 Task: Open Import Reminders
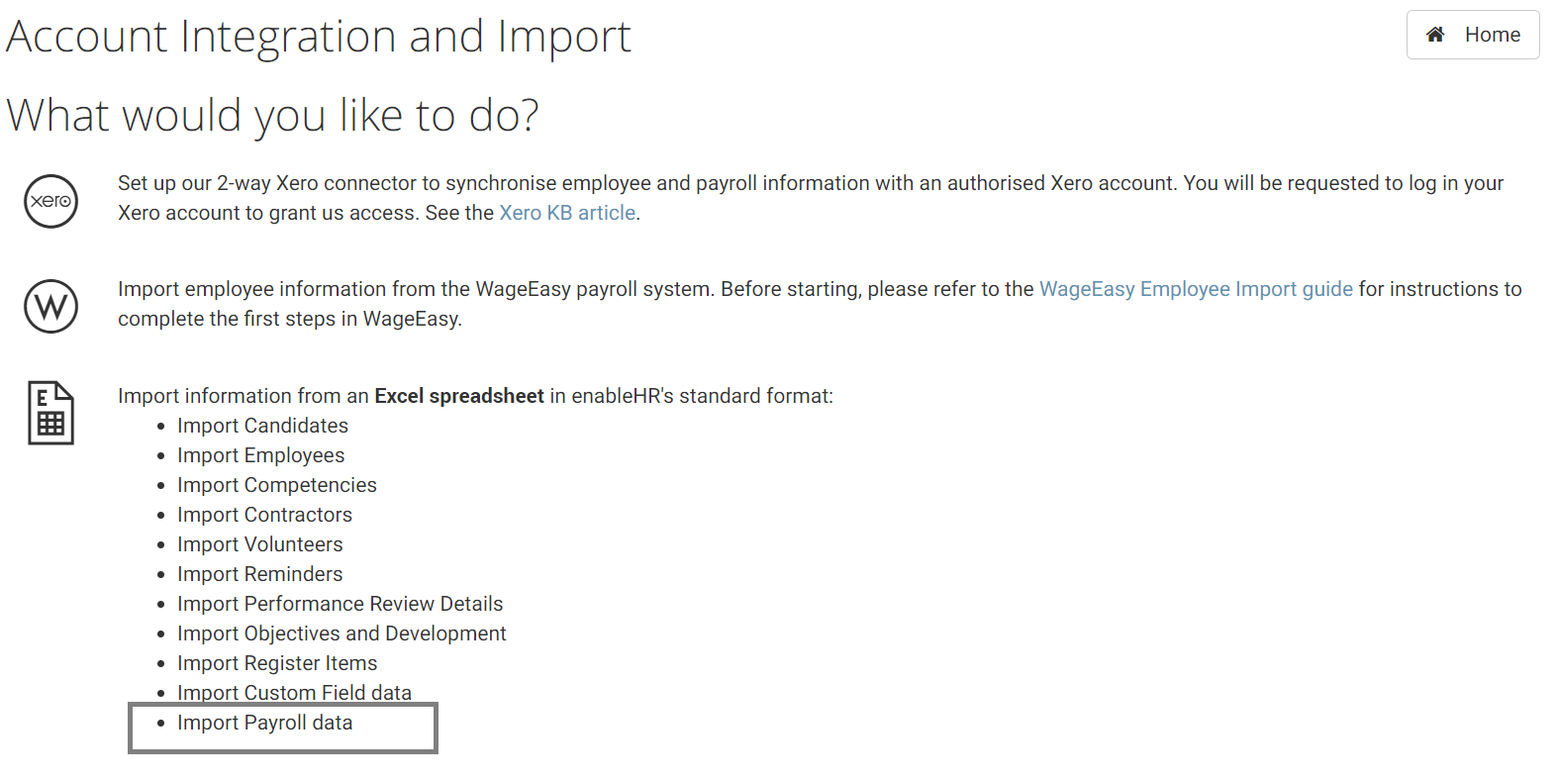coord(259,574)
